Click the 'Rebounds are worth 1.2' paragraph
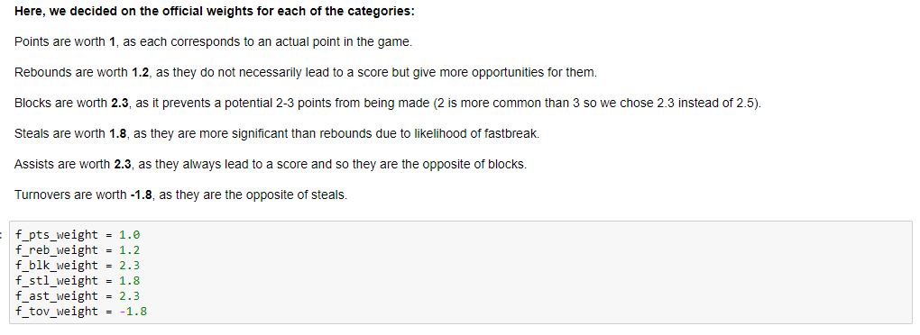Screen dimensions: 920x335 (306, 73)
